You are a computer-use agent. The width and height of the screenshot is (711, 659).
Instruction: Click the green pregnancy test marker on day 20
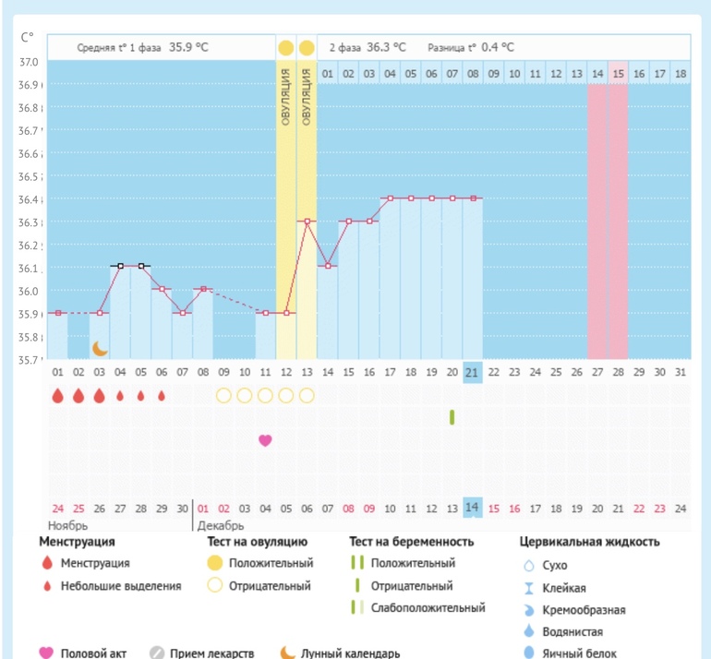pos(452,417)
